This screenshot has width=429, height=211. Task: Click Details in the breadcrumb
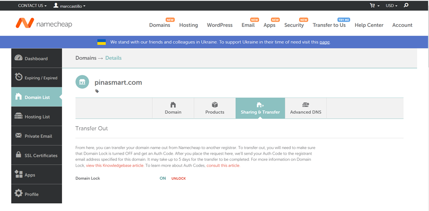tap(113, 58)
